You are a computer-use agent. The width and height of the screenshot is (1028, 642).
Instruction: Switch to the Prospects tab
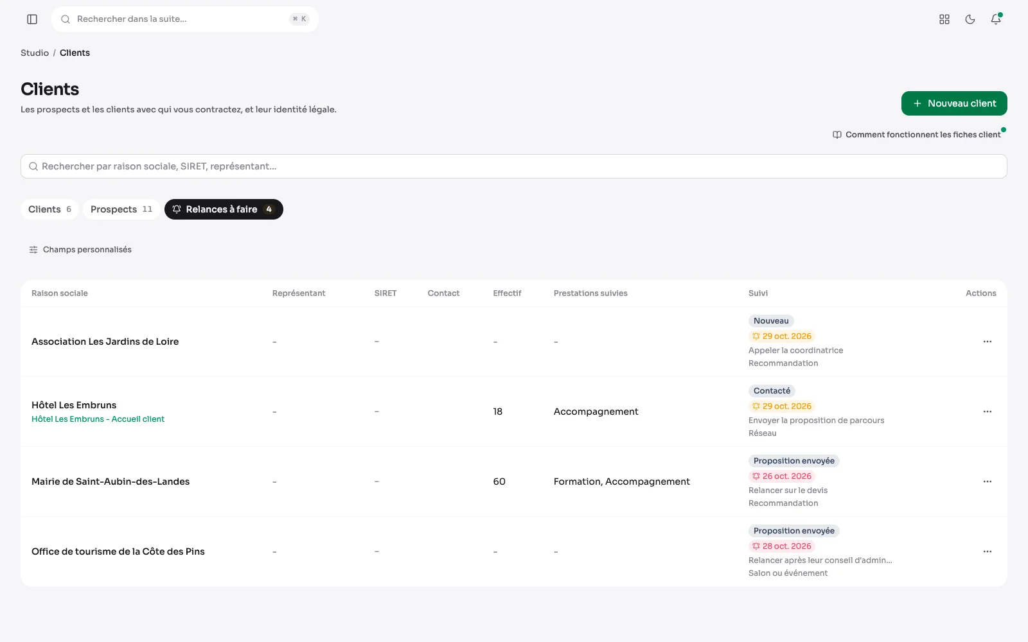coord(121,209)
